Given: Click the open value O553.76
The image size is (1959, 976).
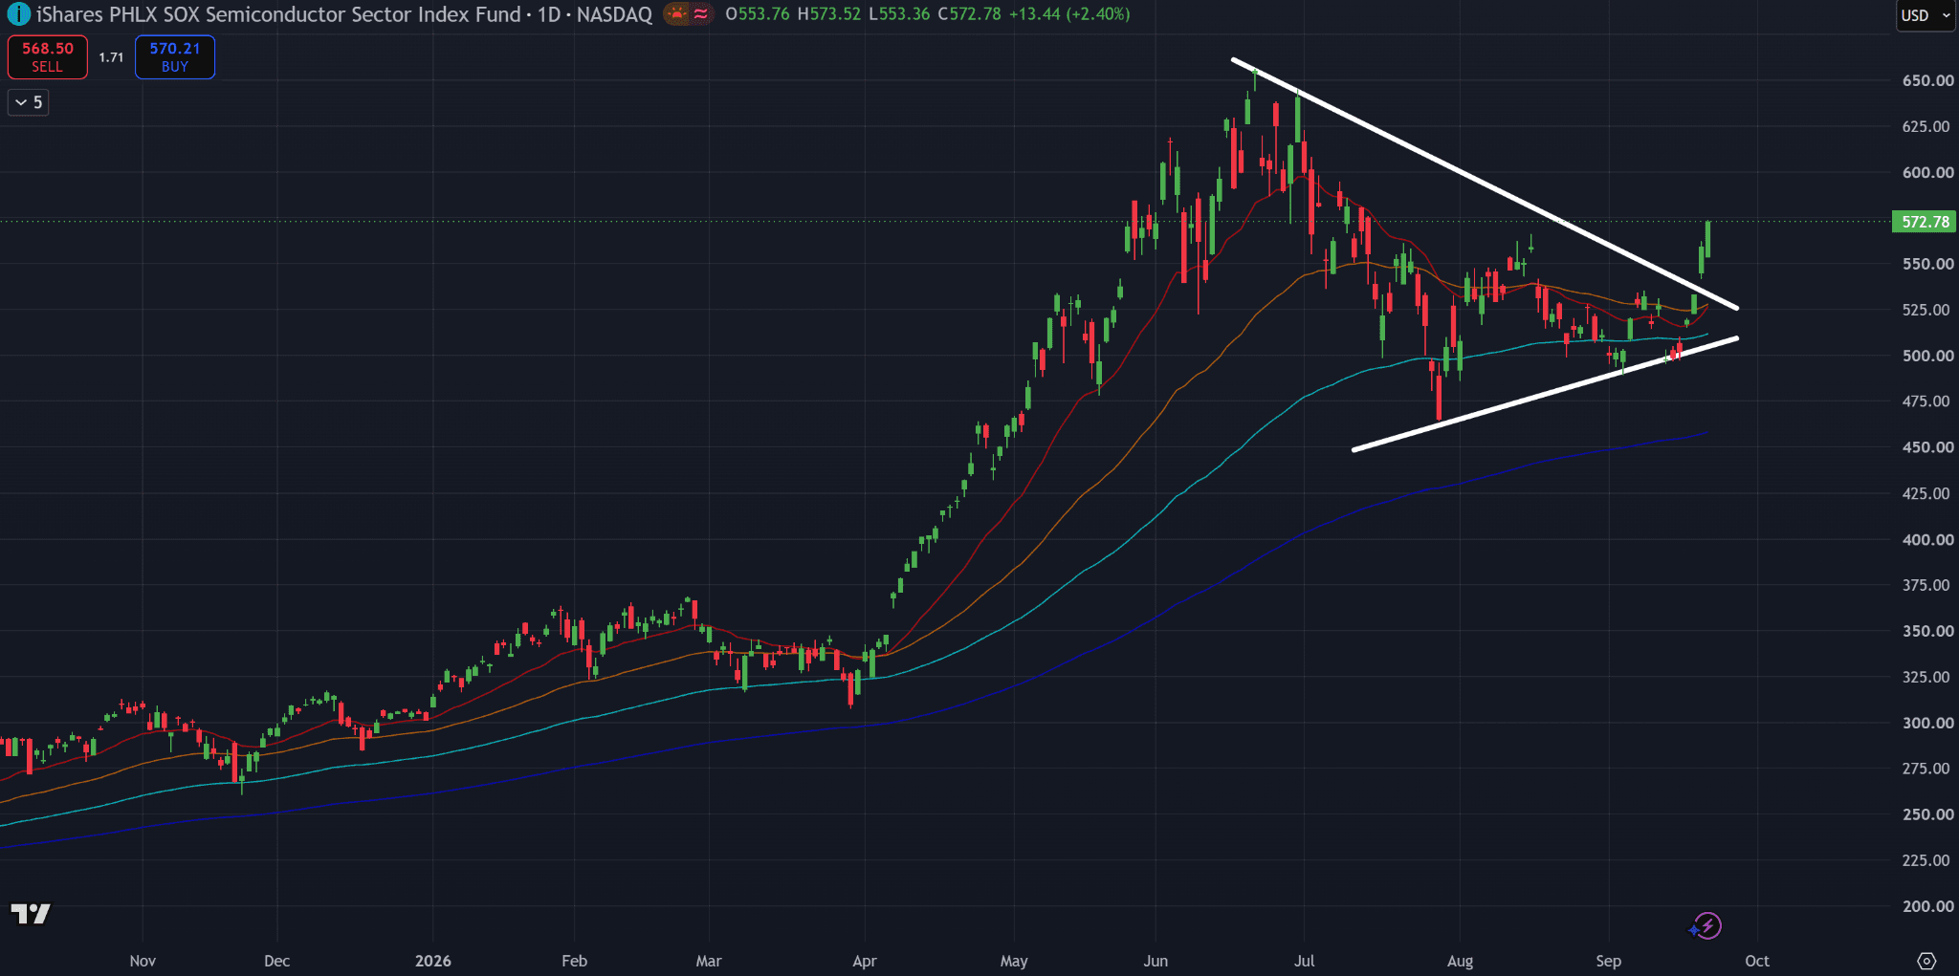Looking at the screenshot, I should click(758, 14).
